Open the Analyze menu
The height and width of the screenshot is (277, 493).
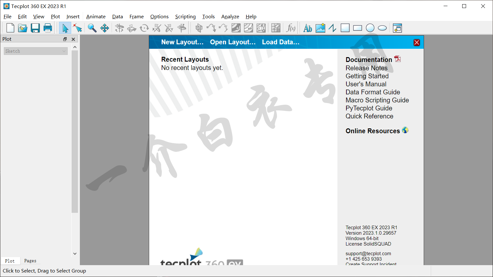click(x=230, y=17)
